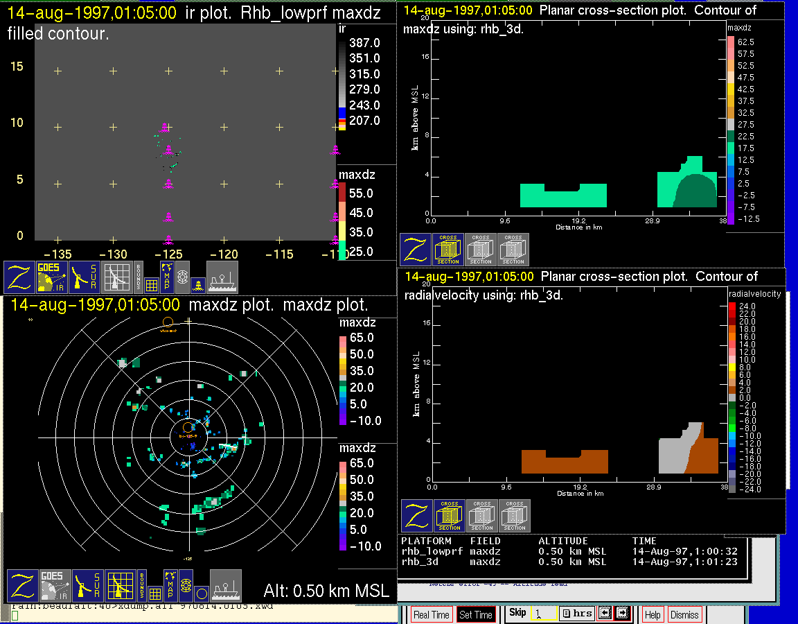Toggle the ship platform icon in the maxdz plot toolbar
Image resolution: width=798 pixels, height=624 pixels.
click(226, 586)
